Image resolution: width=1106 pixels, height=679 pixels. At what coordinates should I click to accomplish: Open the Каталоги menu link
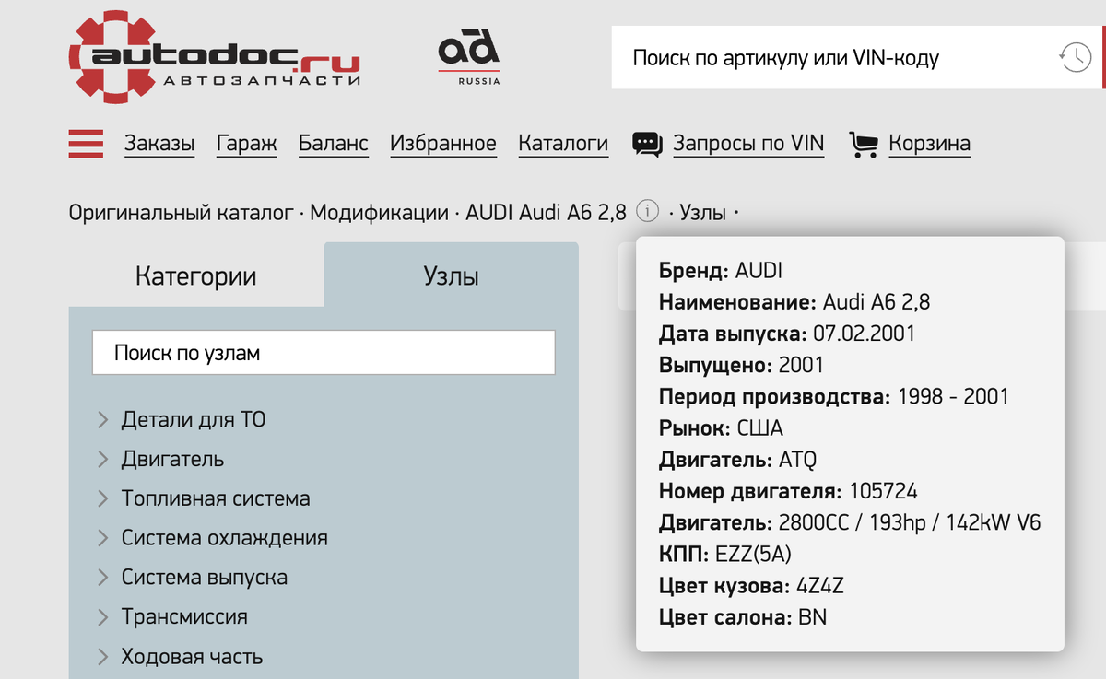(x=563, y=144)
